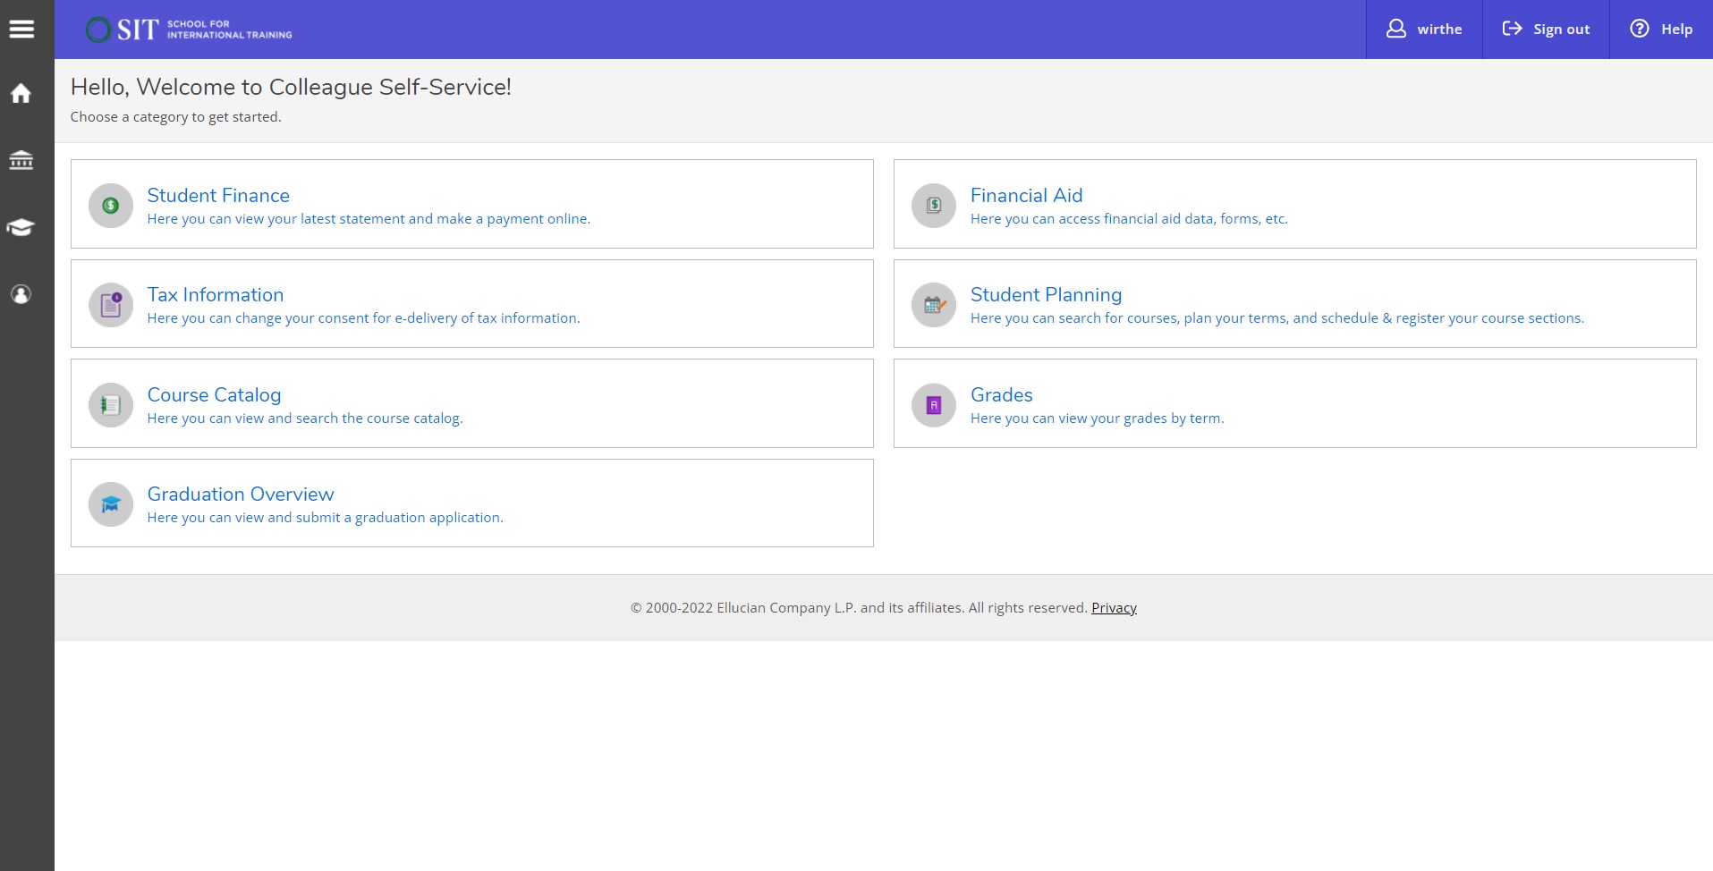Open the Financial Information sidebar icon
This screenshot has height=871, width=1713.
pos(21,161)
